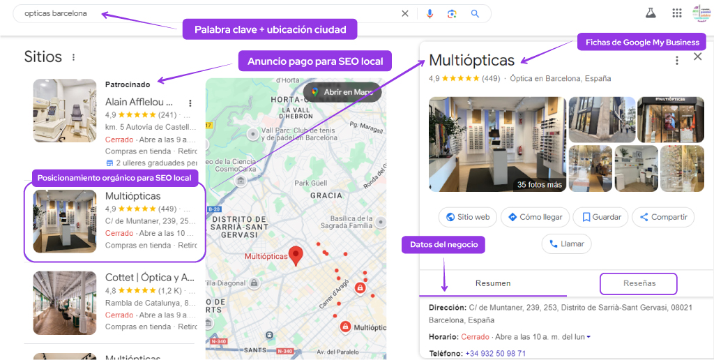Save the business with Guardar button
Screen dimensions: 714x360
pos(600,217)
